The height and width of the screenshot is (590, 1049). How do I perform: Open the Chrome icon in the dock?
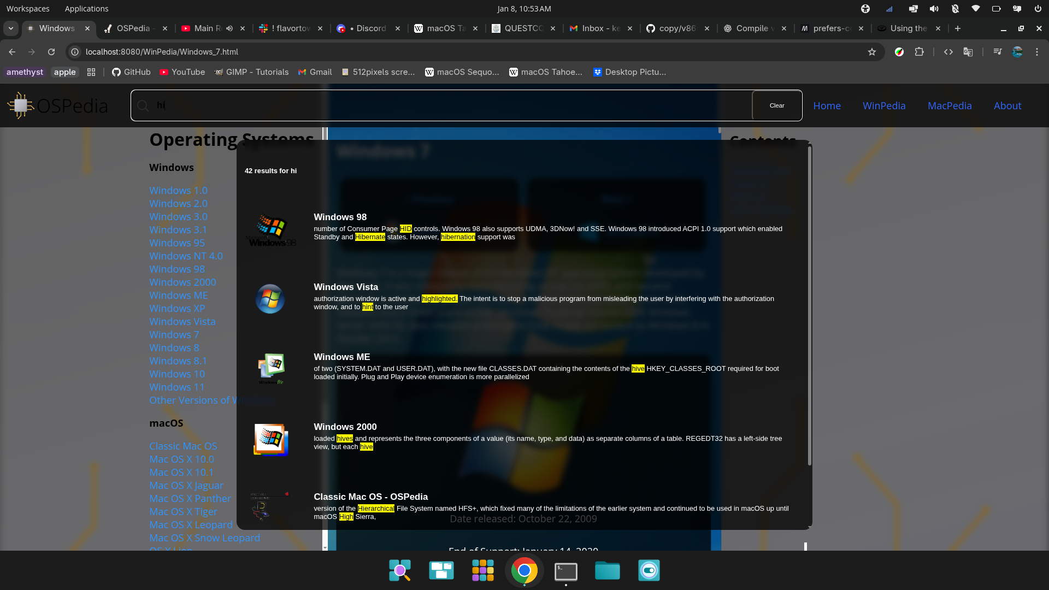[524, 570]
